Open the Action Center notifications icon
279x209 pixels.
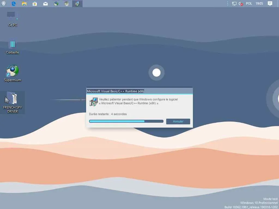click(x=270, y=4)
